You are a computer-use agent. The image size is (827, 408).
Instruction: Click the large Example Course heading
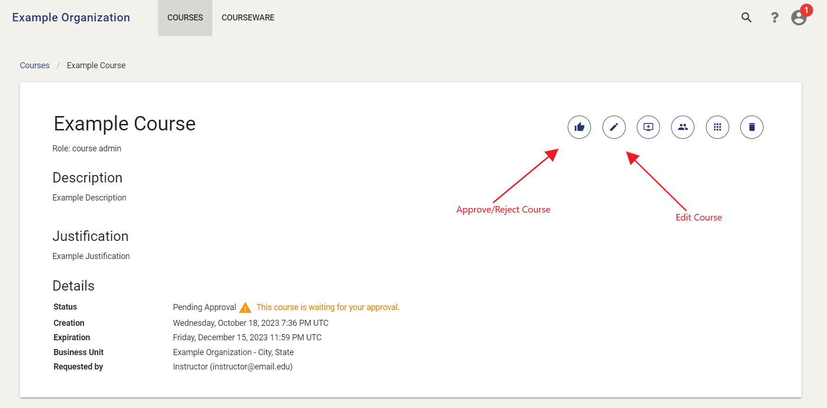125,124
